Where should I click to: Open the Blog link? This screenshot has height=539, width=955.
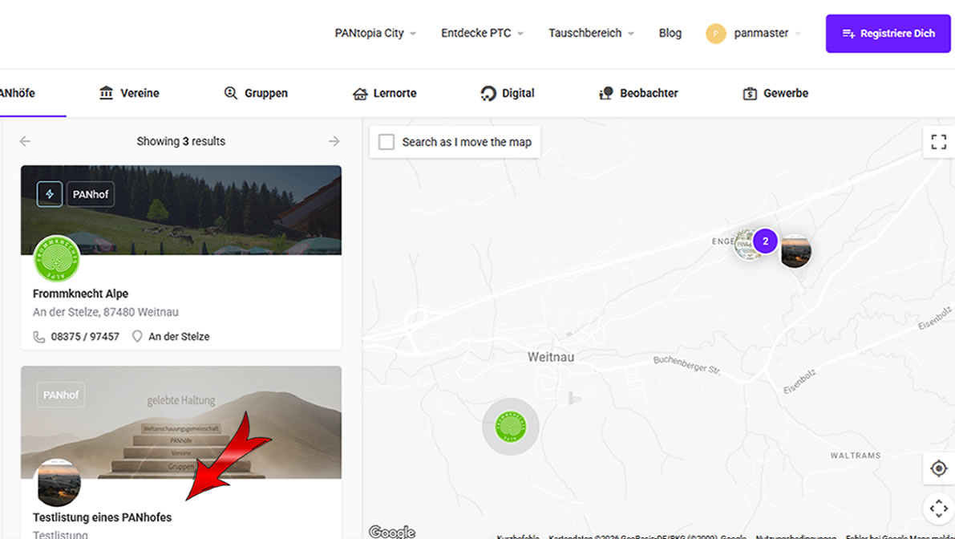click(670, 33)
